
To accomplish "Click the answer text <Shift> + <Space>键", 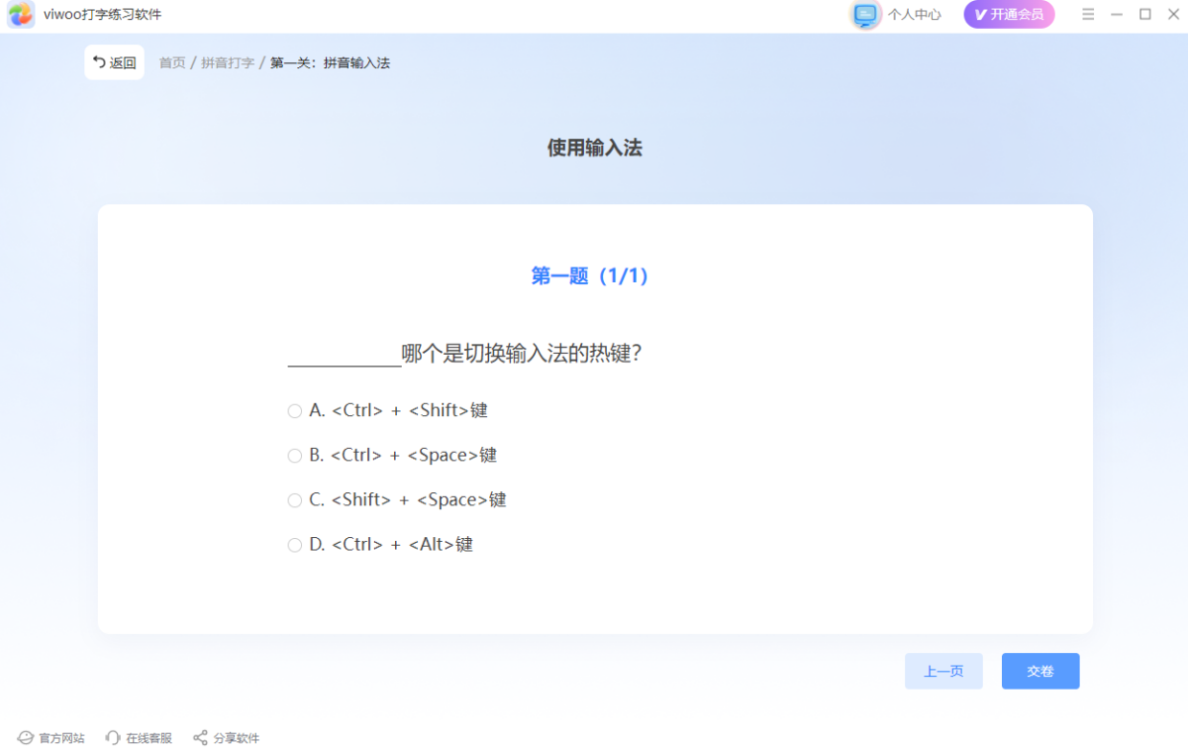I will click(x=419, y=499).
